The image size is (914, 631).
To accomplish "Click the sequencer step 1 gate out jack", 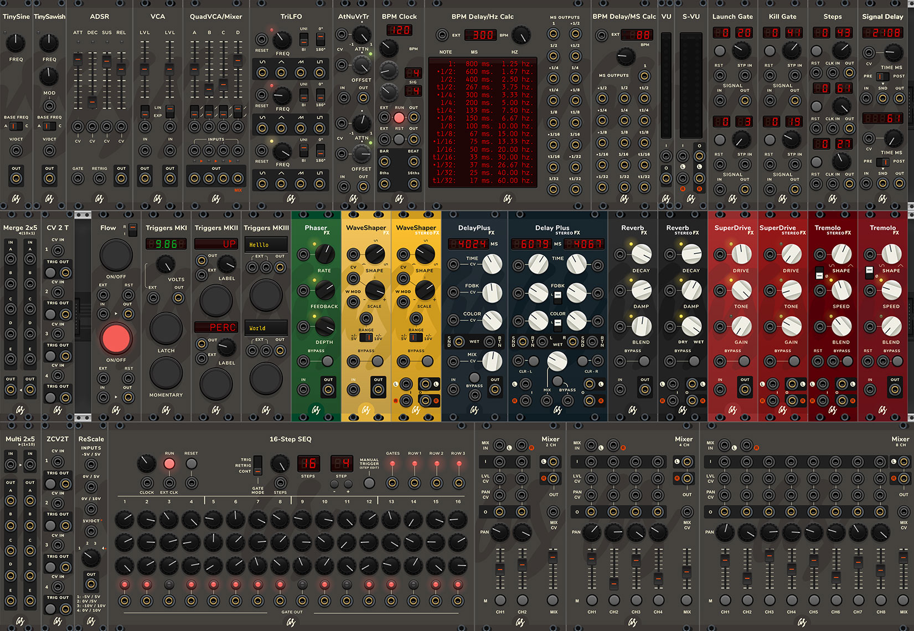I will tap(125, 601).
